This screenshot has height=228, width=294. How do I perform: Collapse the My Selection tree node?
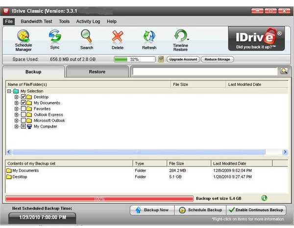[9, 91]
